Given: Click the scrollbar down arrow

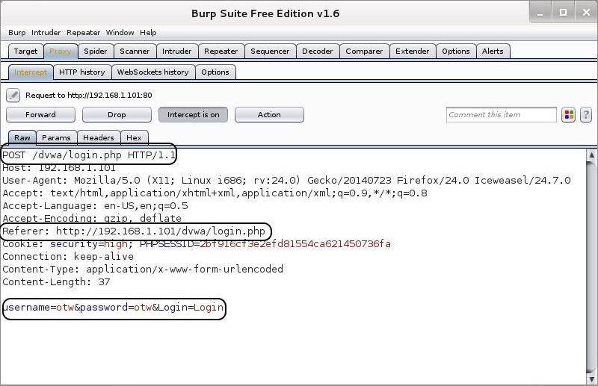Looking at the screenshot, I should pos(591,379).
